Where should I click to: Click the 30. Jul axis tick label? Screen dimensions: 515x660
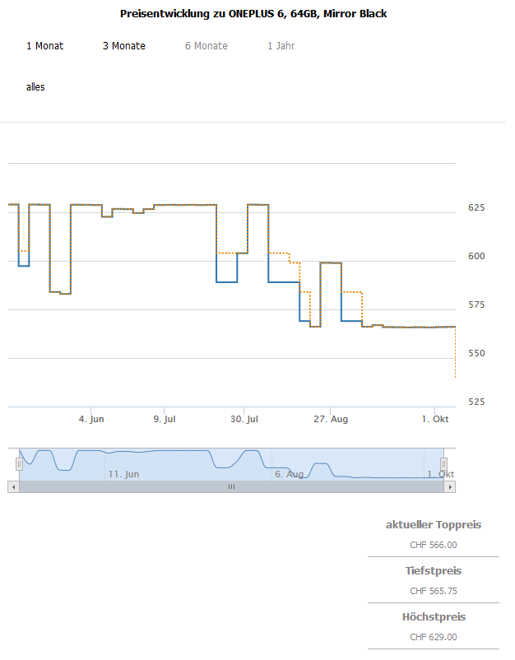click(244, 419)
